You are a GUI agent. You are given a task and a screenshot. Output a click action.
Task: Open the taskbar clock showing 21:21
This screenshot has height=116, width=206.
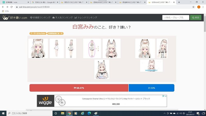(x=190, y=113)
